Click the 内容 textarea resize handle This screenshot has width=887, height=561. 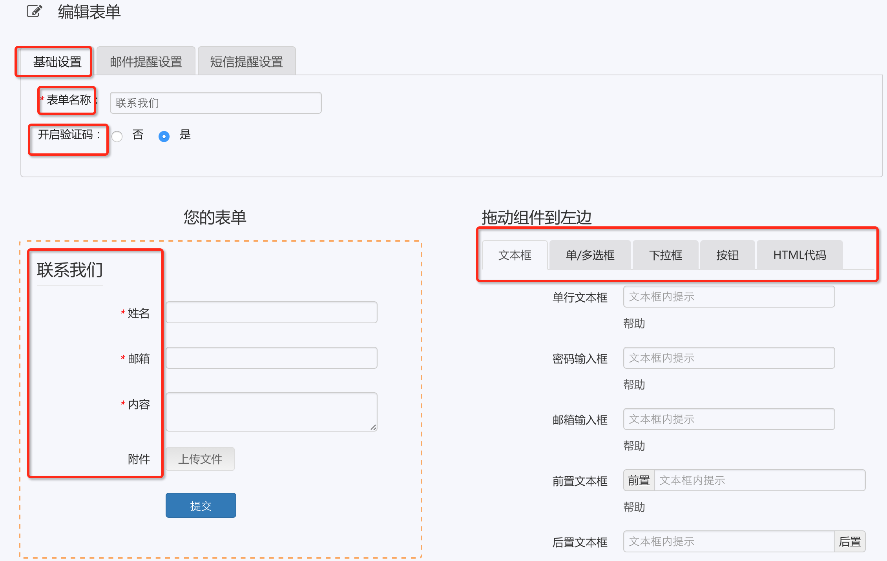click(x=373, y=427)
